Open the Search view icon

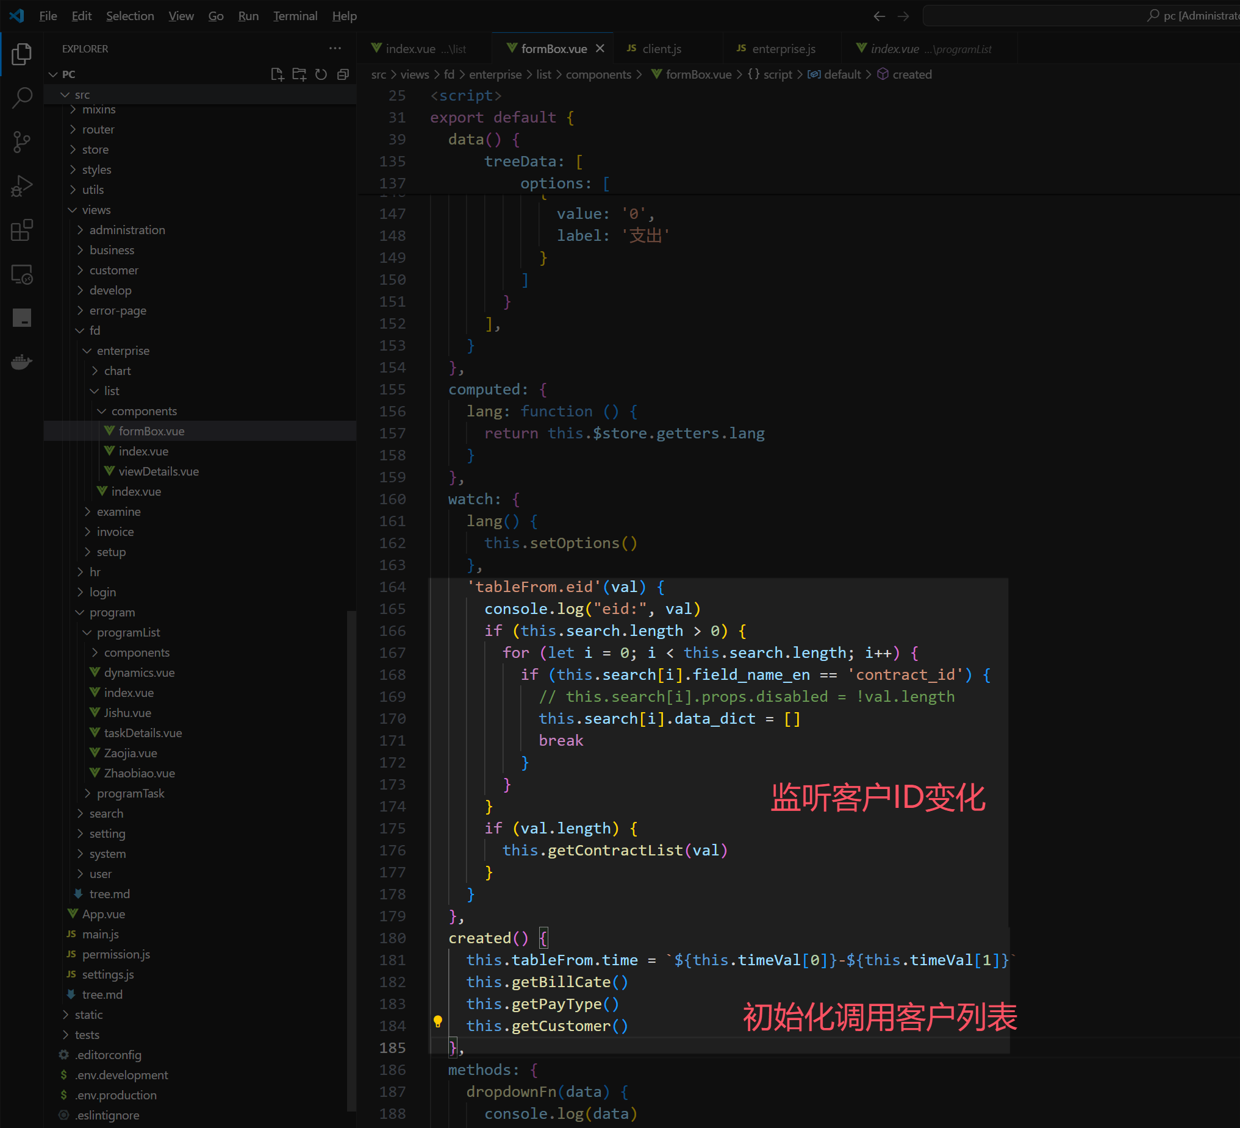pyautogui.click(x=21, y=98)
